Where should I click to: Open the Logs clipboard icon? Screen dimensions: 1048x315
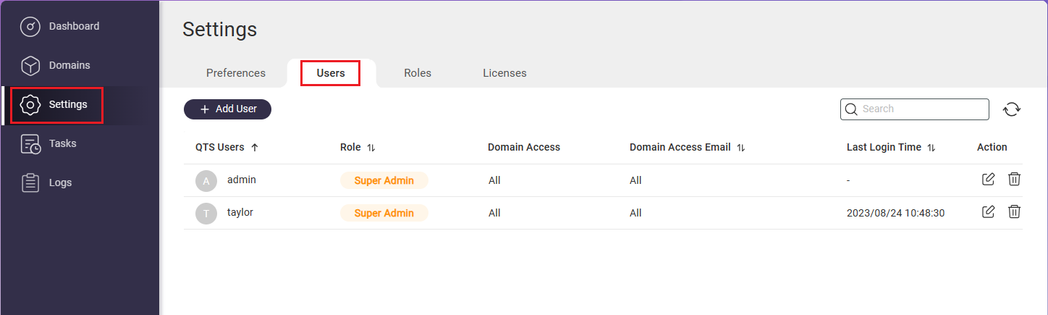30,183
